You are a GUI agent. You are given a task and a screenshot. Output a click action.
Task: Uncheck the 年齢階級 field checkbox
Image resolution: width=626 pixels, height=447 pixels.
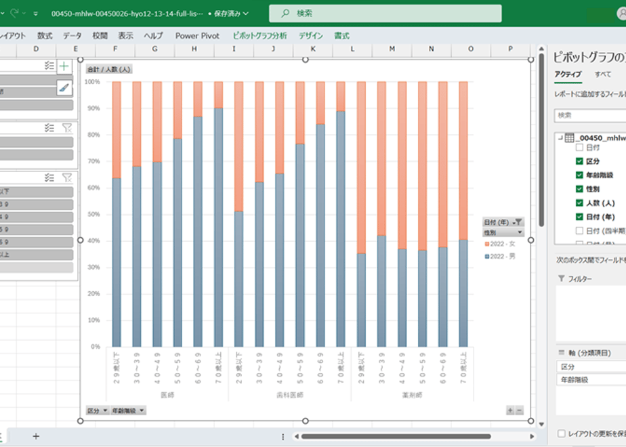click(579, 175)
